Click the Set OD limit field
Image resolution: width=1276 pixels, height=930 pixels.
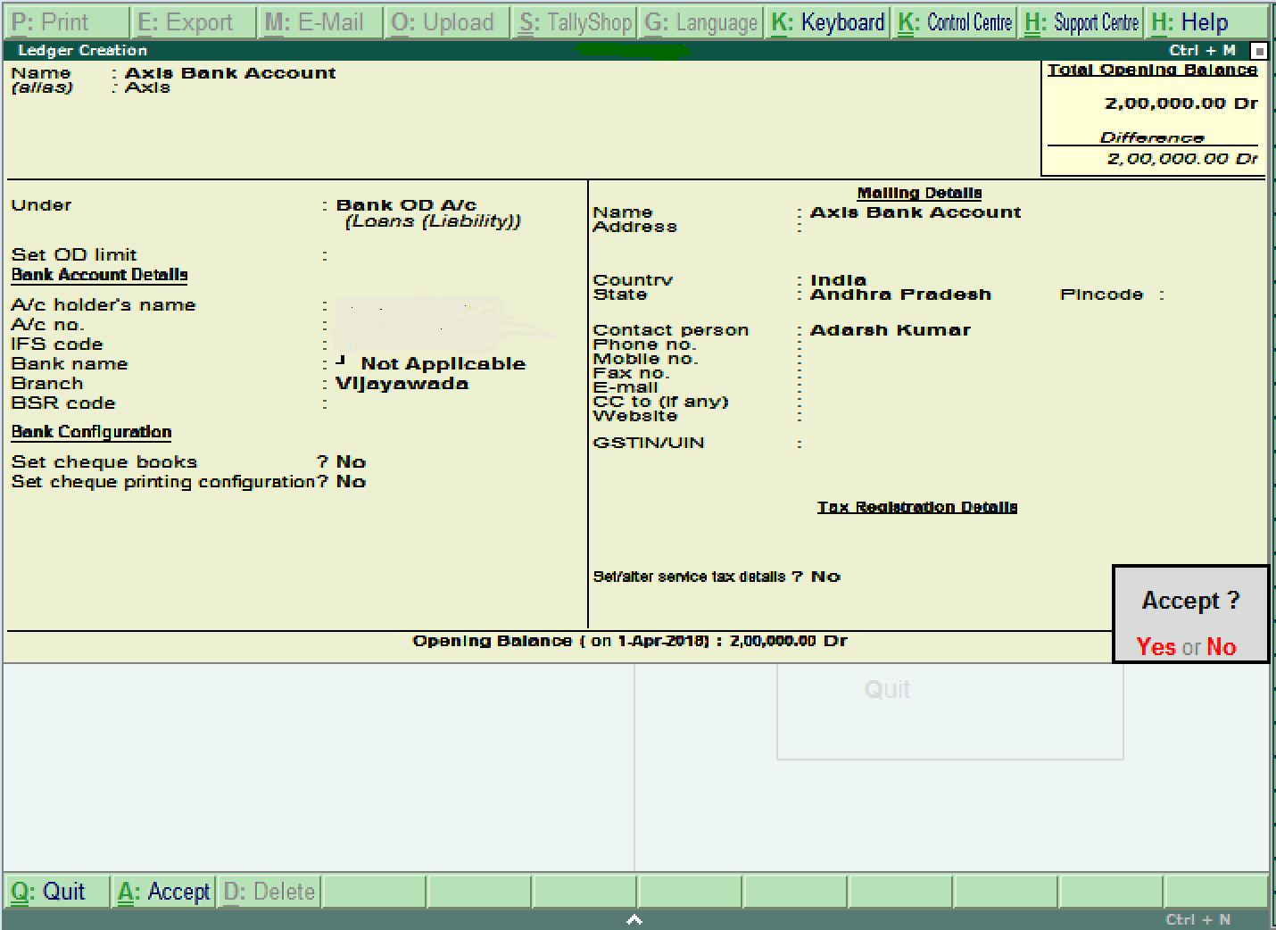(455, 255)
